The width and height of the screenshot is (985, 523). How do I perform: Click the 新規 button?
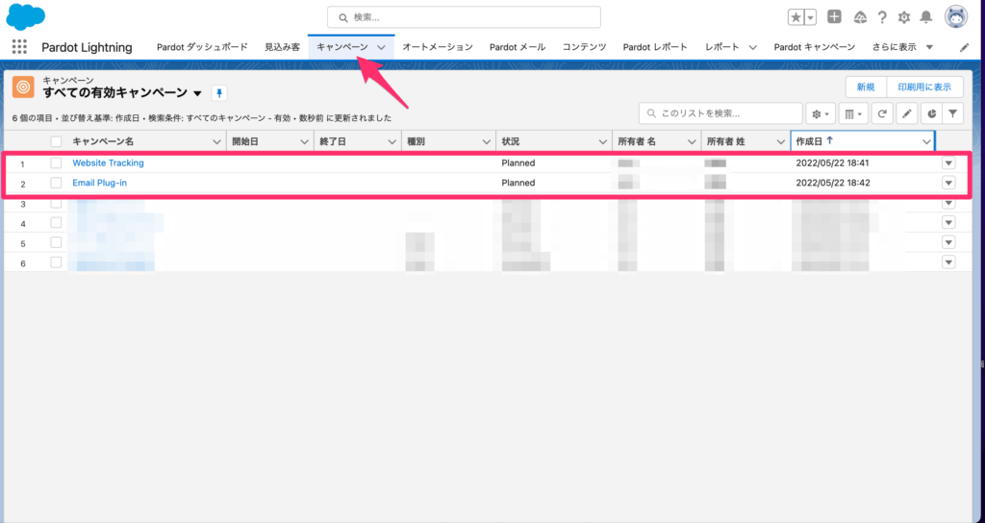[866, 87]
